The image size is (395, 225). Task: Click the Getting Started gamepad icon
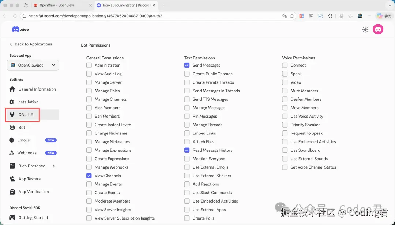pos(12,217)
